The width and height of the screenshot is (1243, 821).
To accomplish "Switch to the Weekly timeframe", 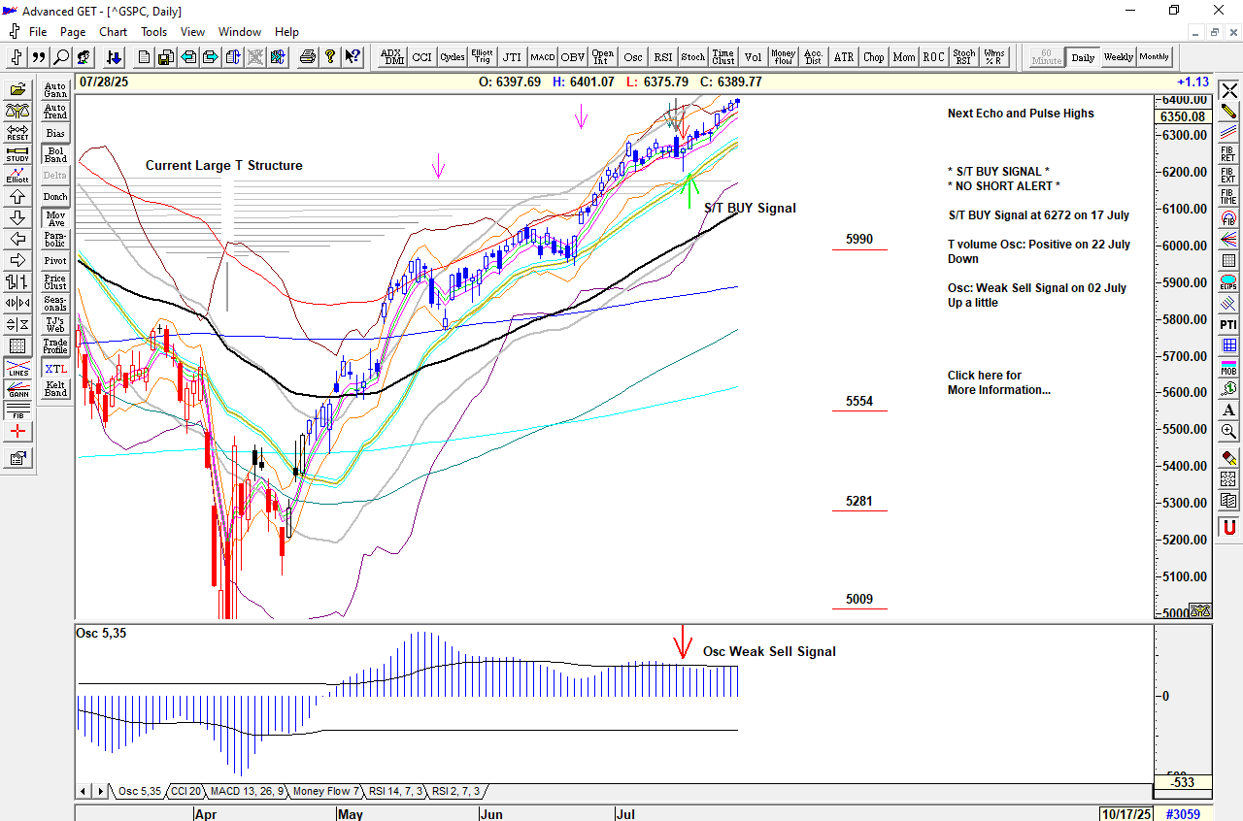I will (x=1118, y=57).
